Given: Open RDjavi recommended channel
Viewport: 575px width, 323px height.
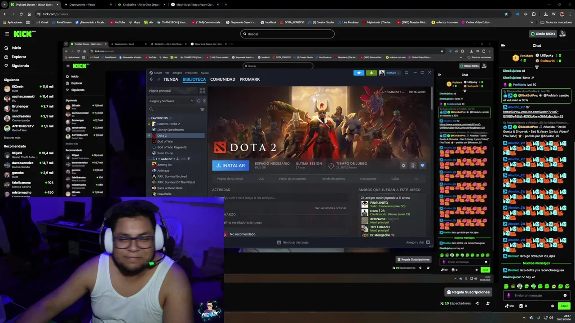Looking at the screenshot, I should coord(29,155).
